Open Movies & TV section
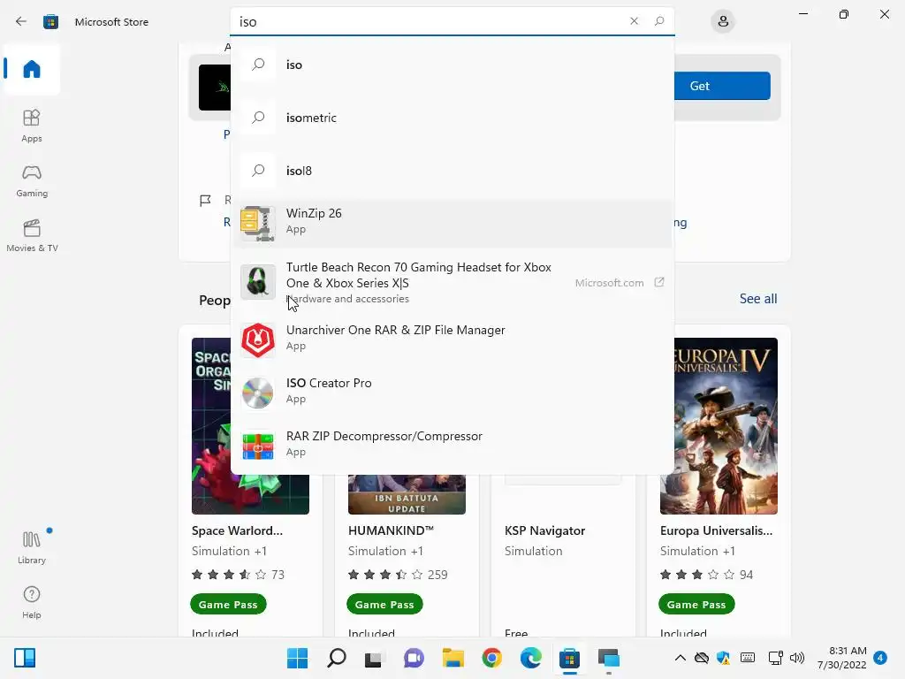This screenshot has width=905, height=679. [x=32, y=235]
